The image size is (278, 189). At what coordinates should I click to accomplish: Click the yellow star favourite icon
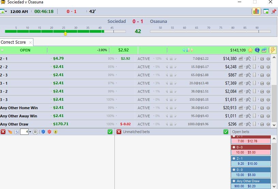[x=250, y=50]
